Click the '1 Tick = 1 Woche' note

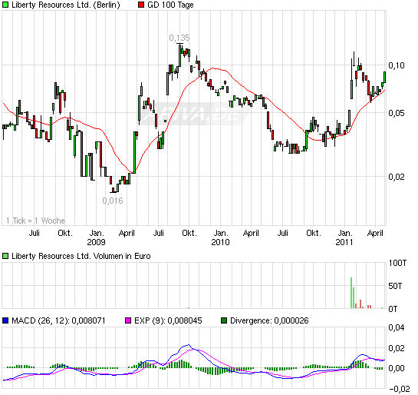pyautogui.click(x=35, y=221)
